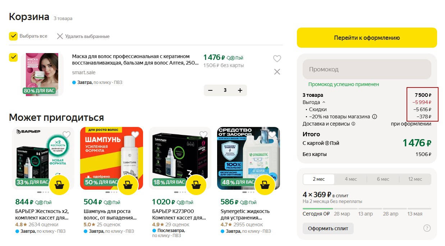Add БАРЬЕР K273P00 cassette set to cart

(x=196, y=185)
